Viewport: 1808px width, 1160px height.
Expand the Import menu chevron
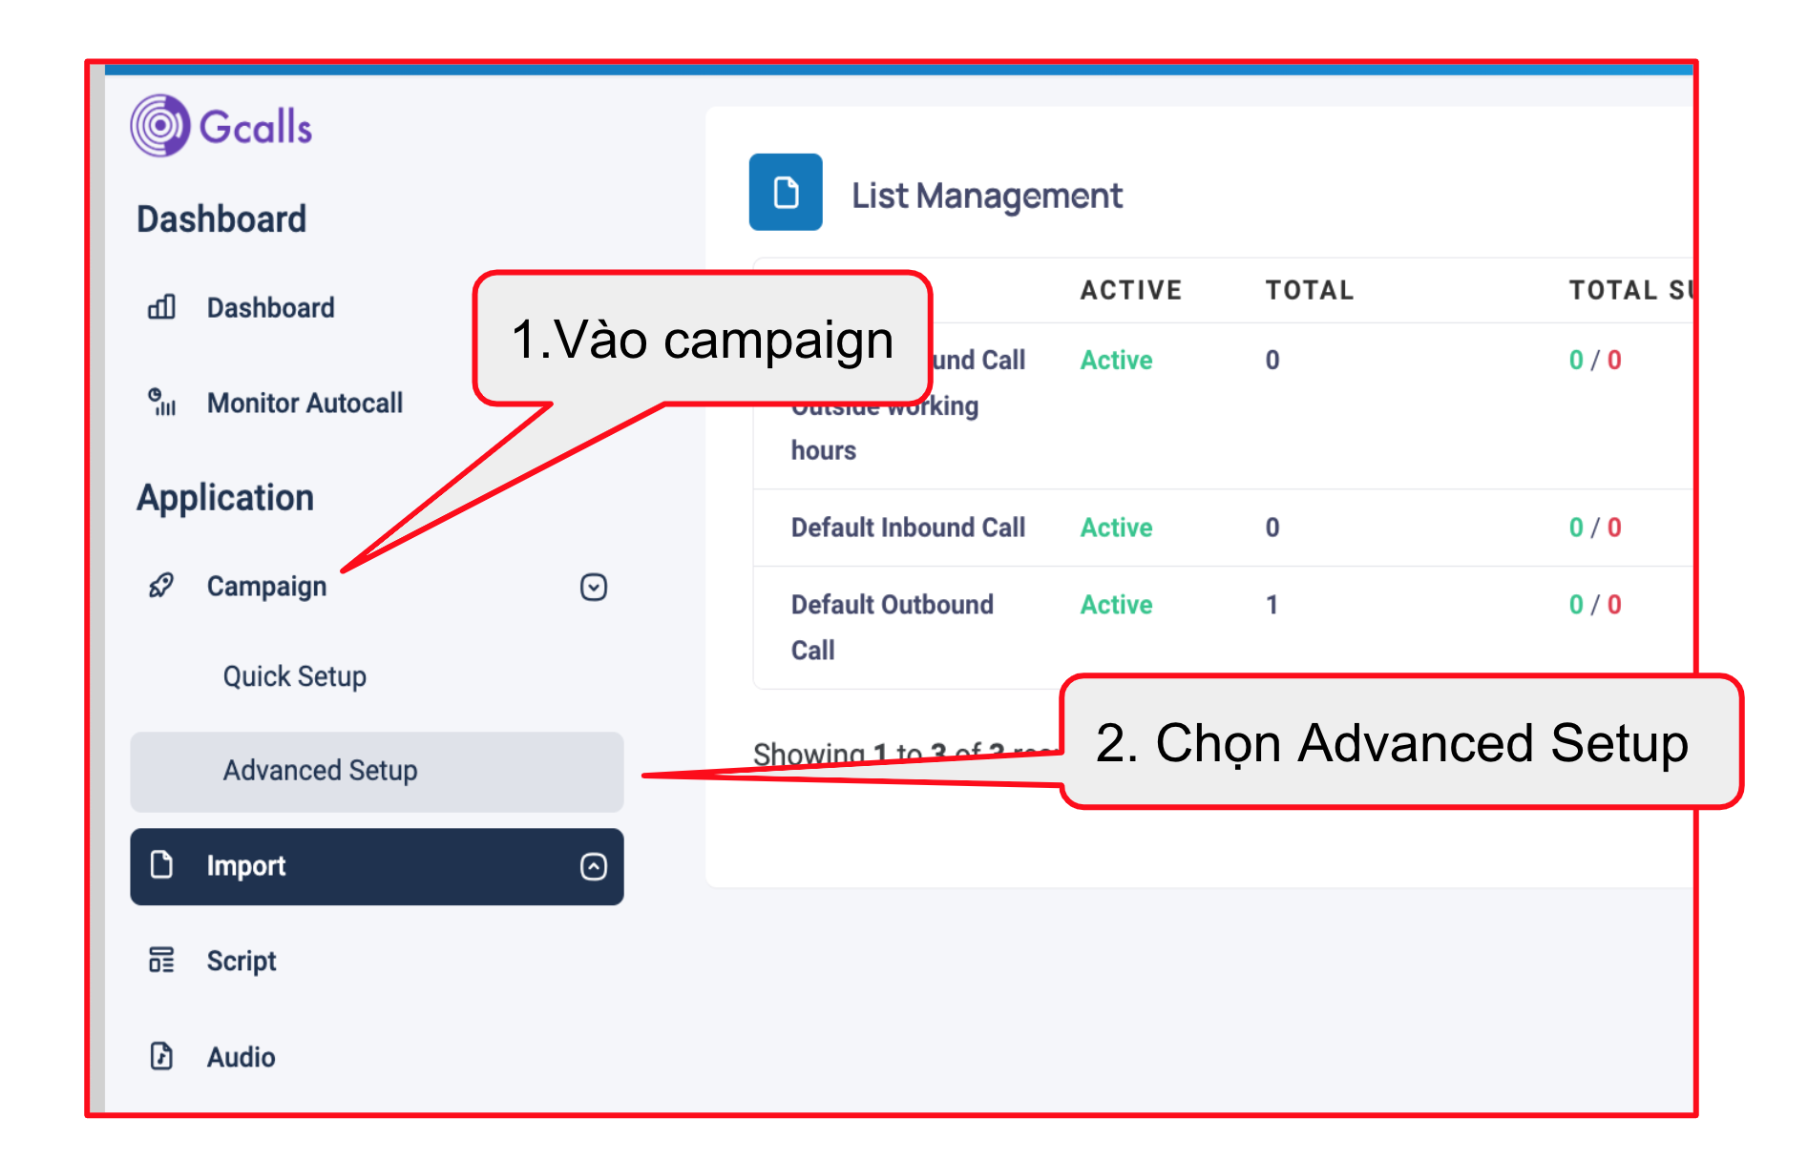(x=593, y=866)
